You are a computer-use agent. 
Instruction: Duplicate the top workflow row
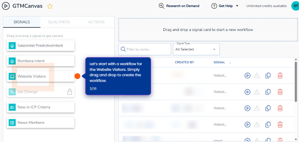coord(268,76)
